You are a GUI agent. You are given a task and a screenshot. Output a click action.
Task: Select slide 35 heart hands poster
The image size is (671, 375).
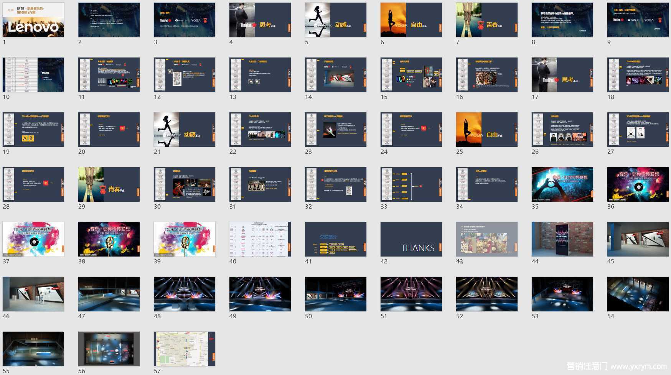[x=562, y=184]
